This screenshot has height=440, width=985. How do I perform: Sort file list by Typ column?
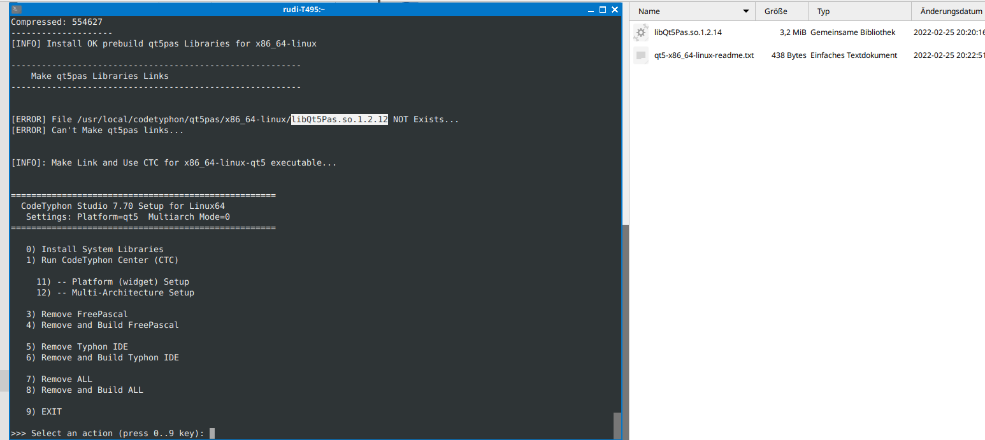point(859,11)
